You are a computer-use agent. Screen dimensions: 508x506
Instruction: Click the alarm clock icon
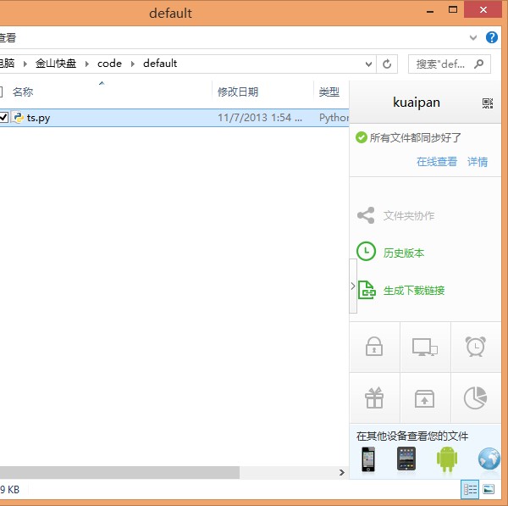pos(475,347)
